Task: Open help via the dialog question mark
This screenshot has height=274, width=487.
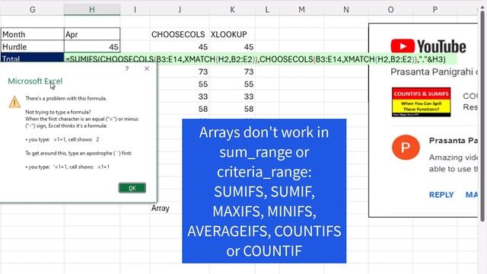Action: [127, 68]
